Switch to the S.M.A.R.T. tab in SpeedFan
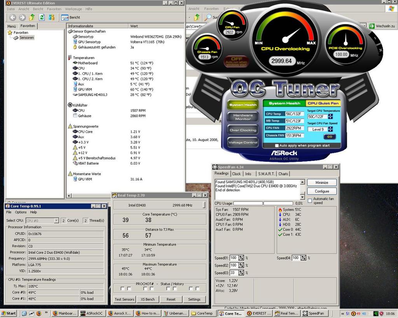The height and width of the screenshot is (318, 398). [266, 174]
